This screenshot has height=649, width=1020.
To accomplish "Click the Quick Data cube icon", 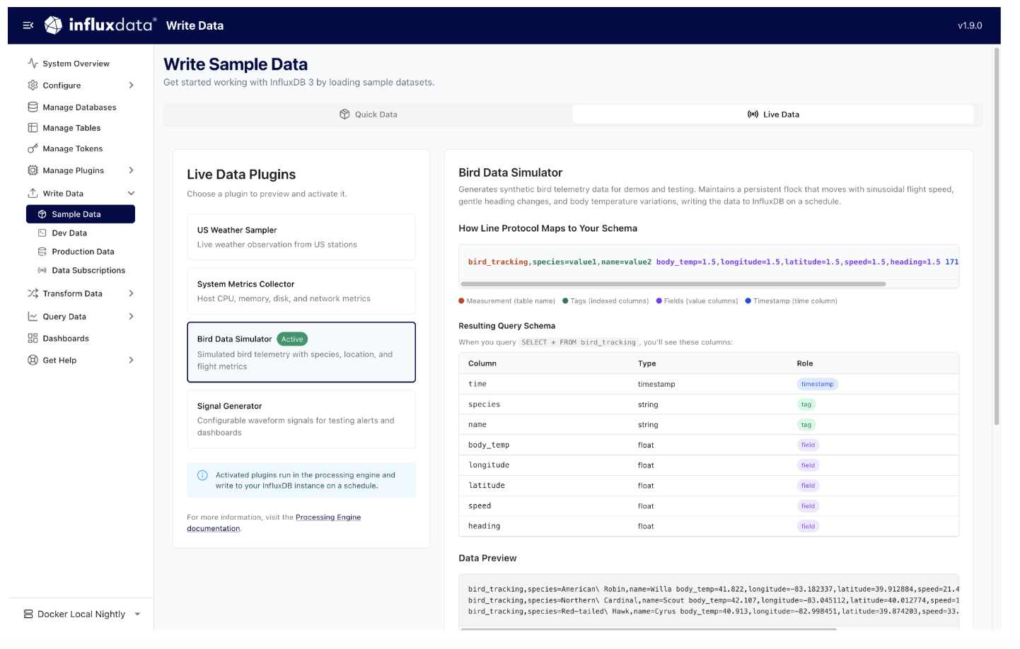I will coord(344,115).
